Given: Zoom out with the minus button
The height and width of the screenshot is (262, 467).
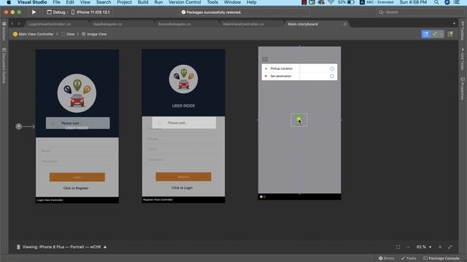Looking at the screenshot, I should 408,247.
